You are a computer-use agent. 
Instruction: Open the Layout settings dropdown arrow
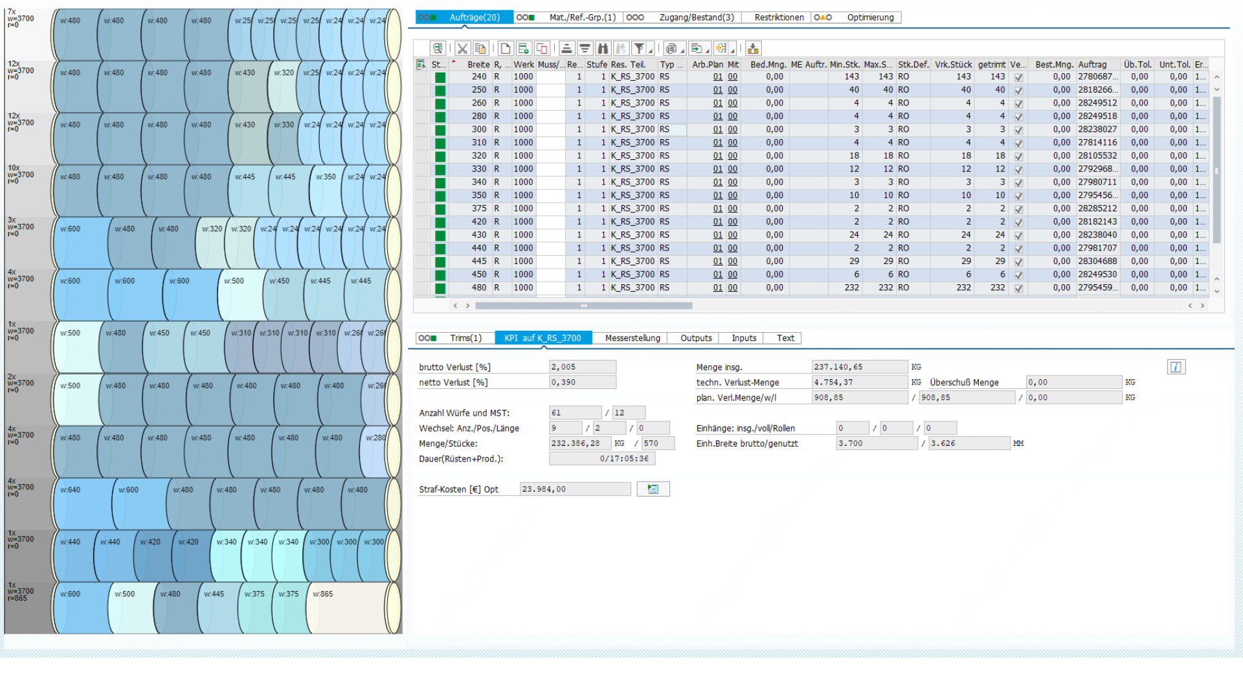coord(732,50)
